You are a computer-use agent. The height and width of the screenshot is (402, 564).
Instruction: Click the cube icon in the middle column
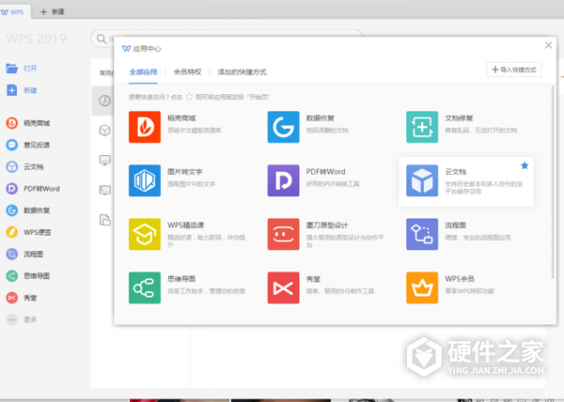pyautogui.click(x=104, y=130)
